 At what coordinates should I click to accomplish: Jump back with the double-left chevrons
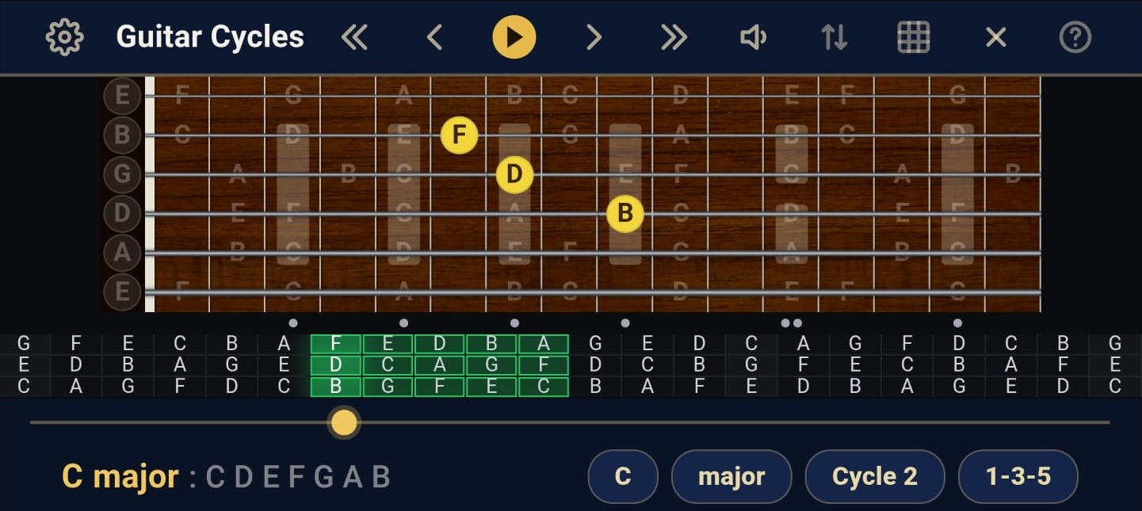(354, 37)
